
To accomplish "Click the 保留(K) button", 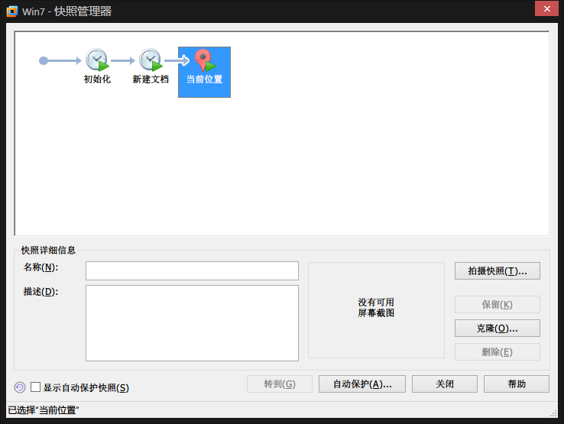I will pyautogui.click(x=497, y=305).
